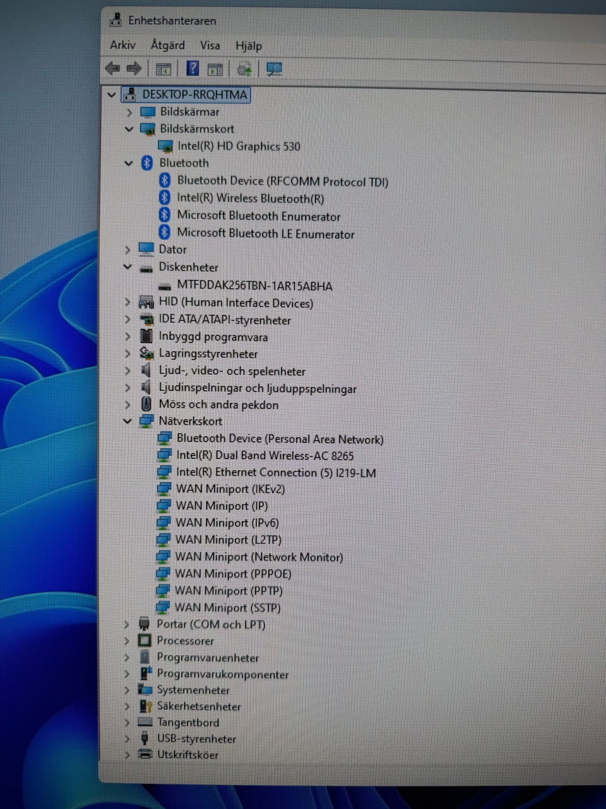This screenshot has height=809, width=606.
Task: Click the Lagringsstyrenheter icon
Action: coord(146,353)
